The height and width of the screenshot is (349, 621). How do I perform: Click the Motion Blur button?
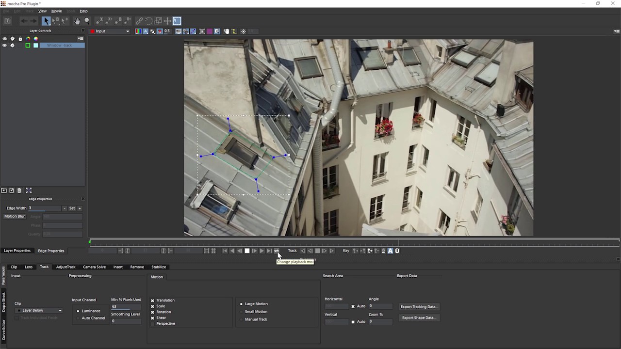tap(15, 216)
